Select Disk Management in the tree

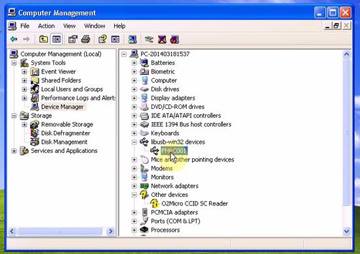(64, 142)
